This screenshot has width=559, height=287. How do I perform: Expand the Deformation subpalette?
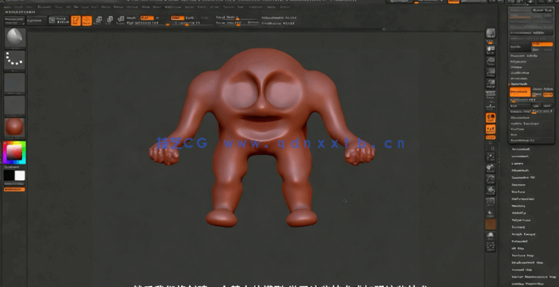523,199
